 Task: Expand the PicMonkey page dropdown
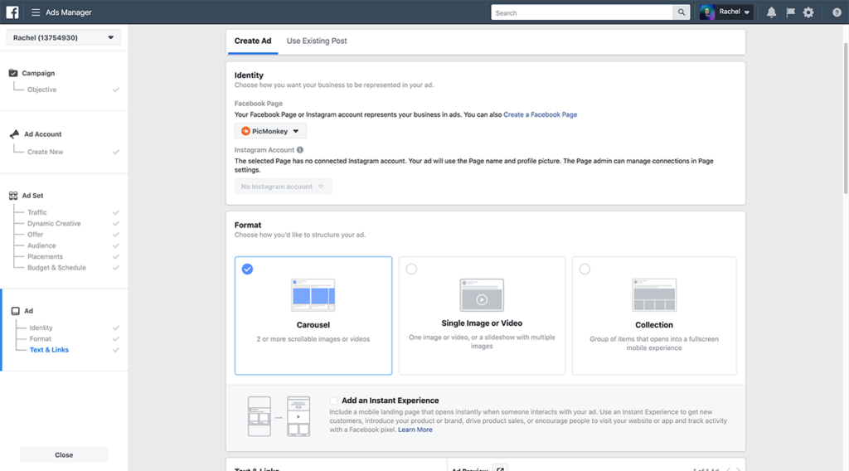tap(270, 131)
